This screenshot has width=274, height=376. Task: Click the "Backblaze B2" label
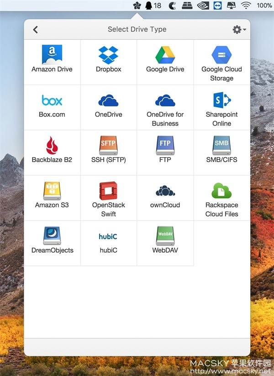point(52,160)
